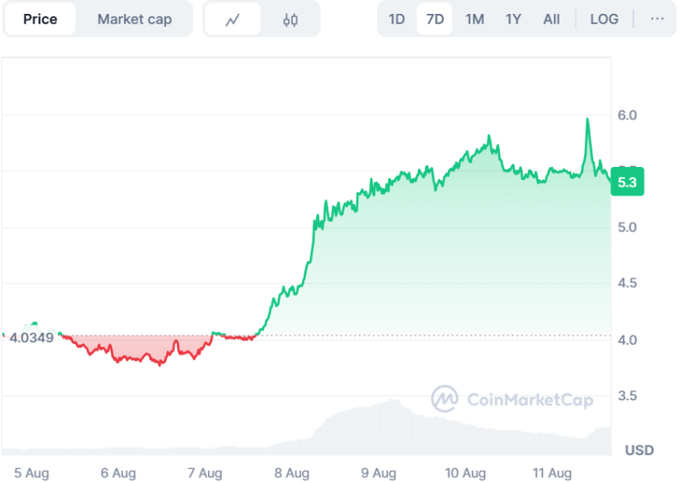Set time range to 7D

click(435, 19)
